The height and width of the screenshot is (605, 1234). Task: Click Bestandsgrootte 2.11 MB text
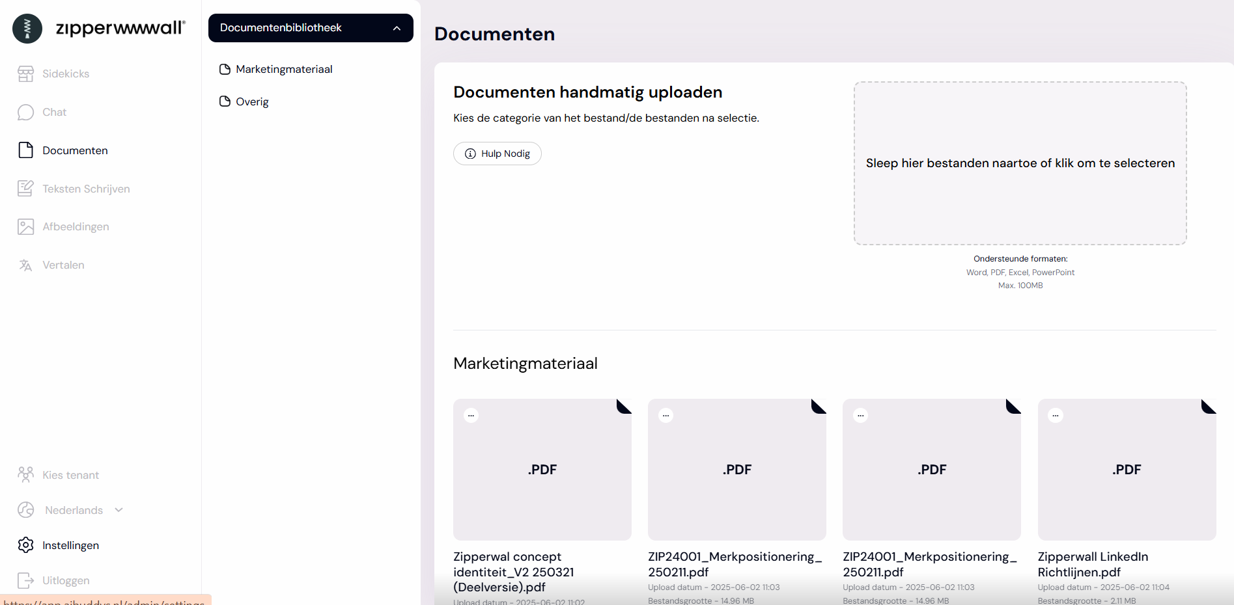[1086, 600]
